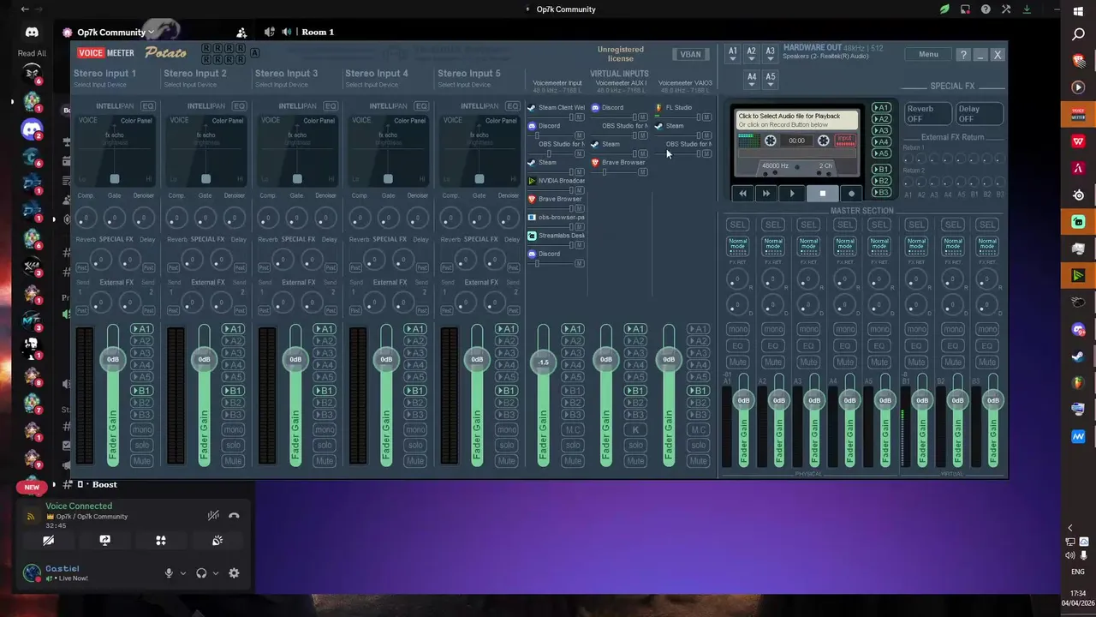This screenshot has width=1096, height=617.
Task: Open Discord user settings gear
Action: 234,573
